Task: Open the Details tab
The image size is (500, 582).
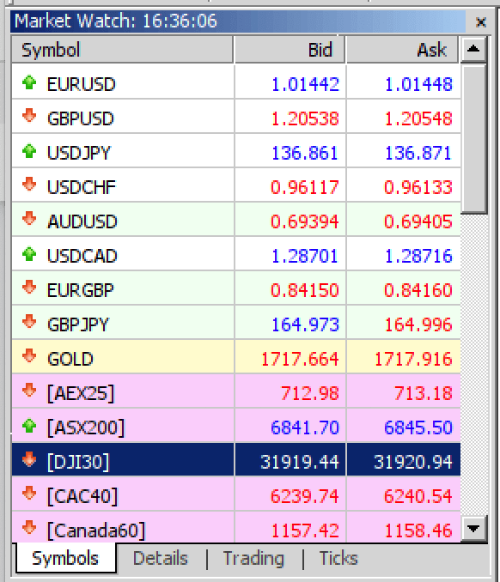Action: click(x=161, y=558)
